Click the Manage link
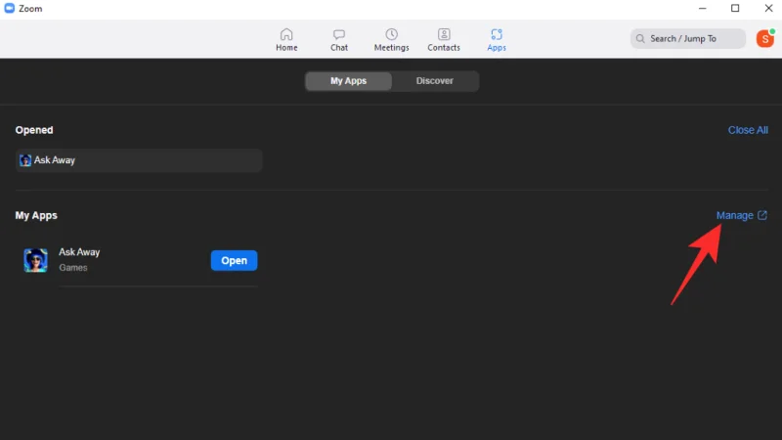Image resolution: width=782 pixels, height=440 pixels. (x=734, y=215)
